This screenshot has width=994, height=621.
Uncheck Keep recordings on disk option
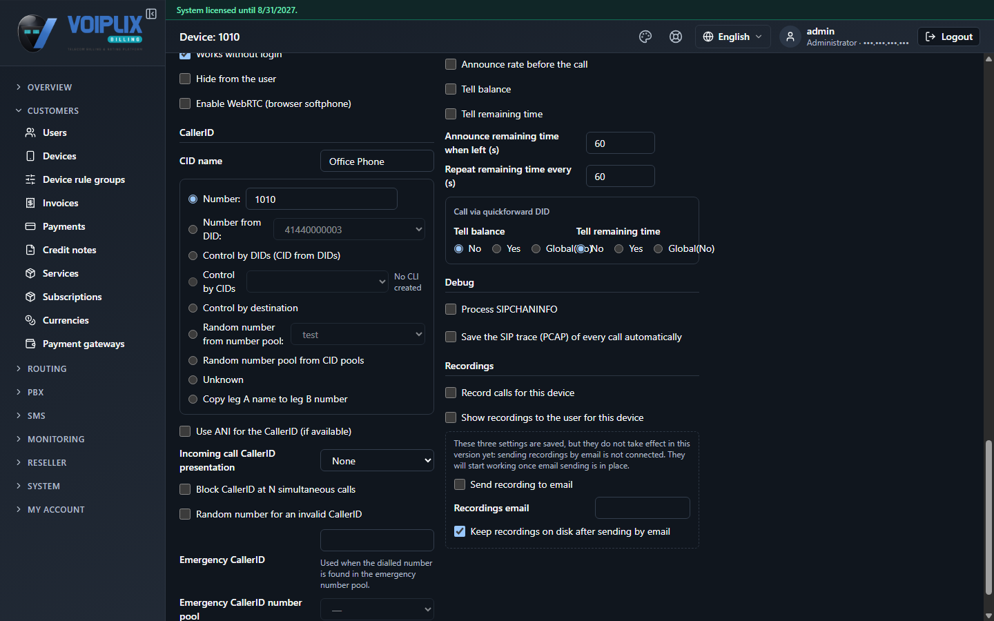pyautogui.click(x=460, y=531)
